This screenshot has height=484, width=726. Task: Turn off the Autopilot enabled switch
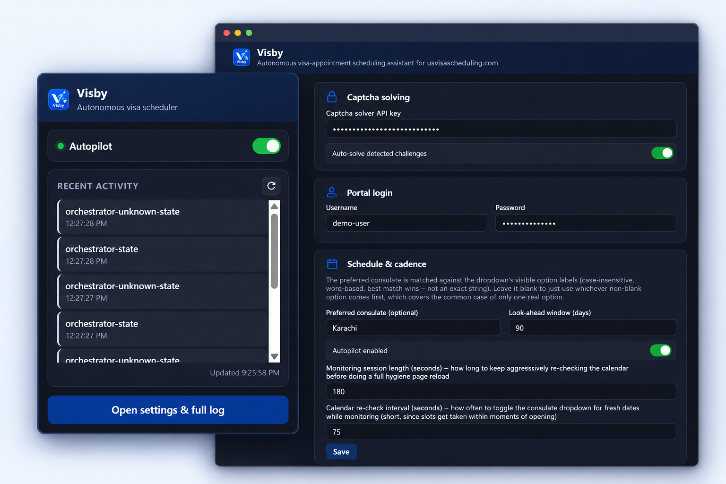coord(661,350)
